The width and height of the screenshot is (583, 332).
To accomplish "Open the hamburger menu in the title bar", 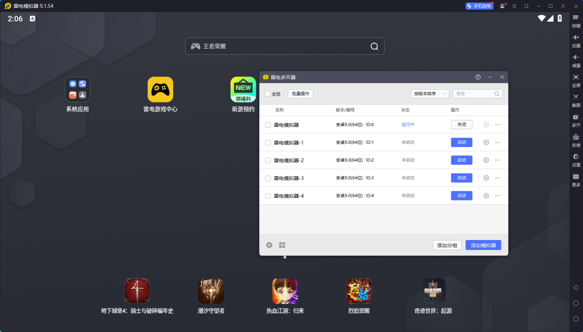I will [x=514, y=6].
